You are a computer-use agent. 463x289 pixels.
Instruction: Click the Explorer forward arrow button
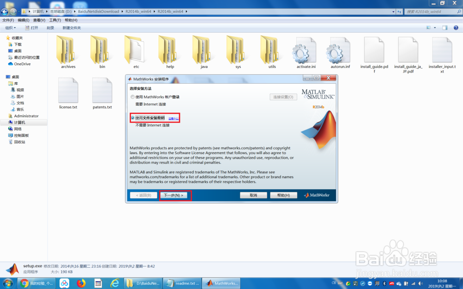click(13, 12)
